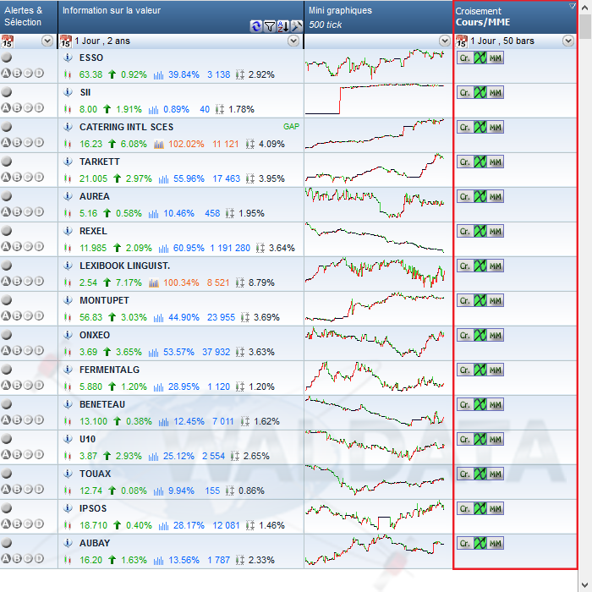This screenshot has width=592, height=592.
Task: Toggle selection A for ESSO
Action: (x=6, y=74)
